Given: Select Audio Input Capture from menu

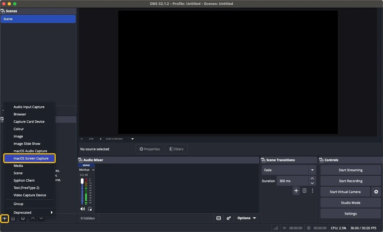Looking at the screenshot, I should click(x=29, y=107).
